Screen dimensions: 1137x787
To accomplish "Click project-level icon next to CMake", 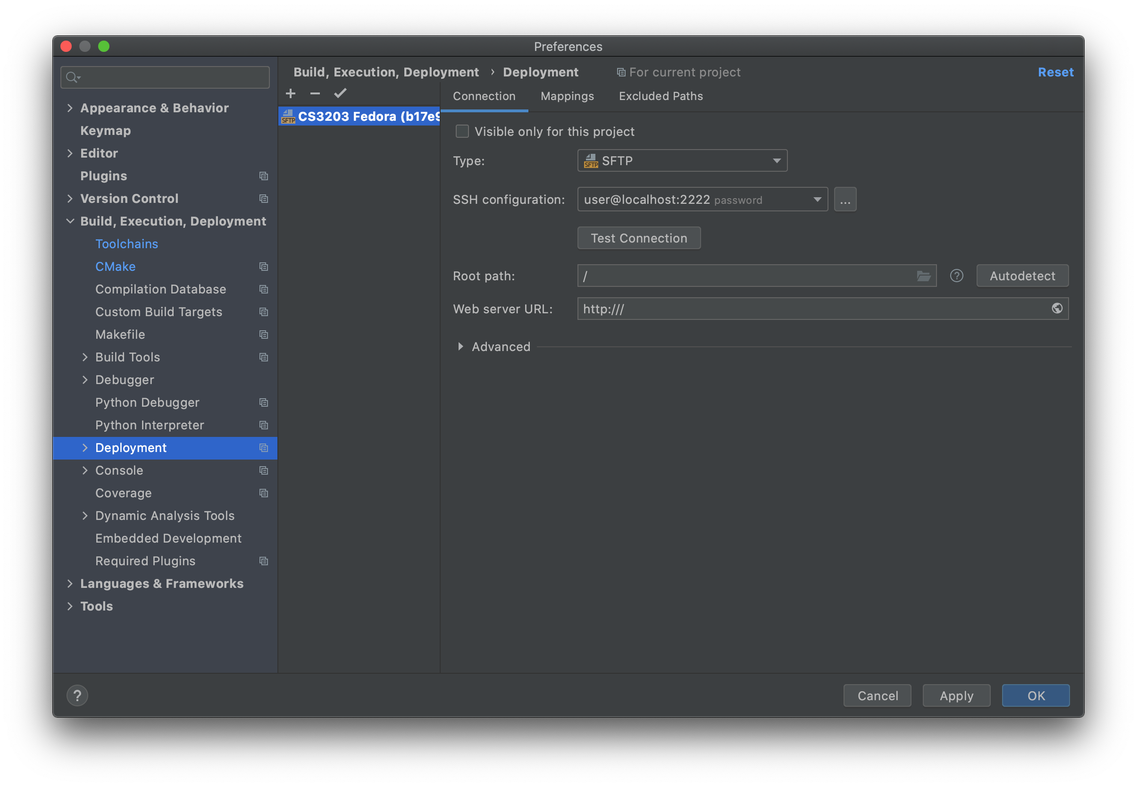I will [x=264, y=267].
